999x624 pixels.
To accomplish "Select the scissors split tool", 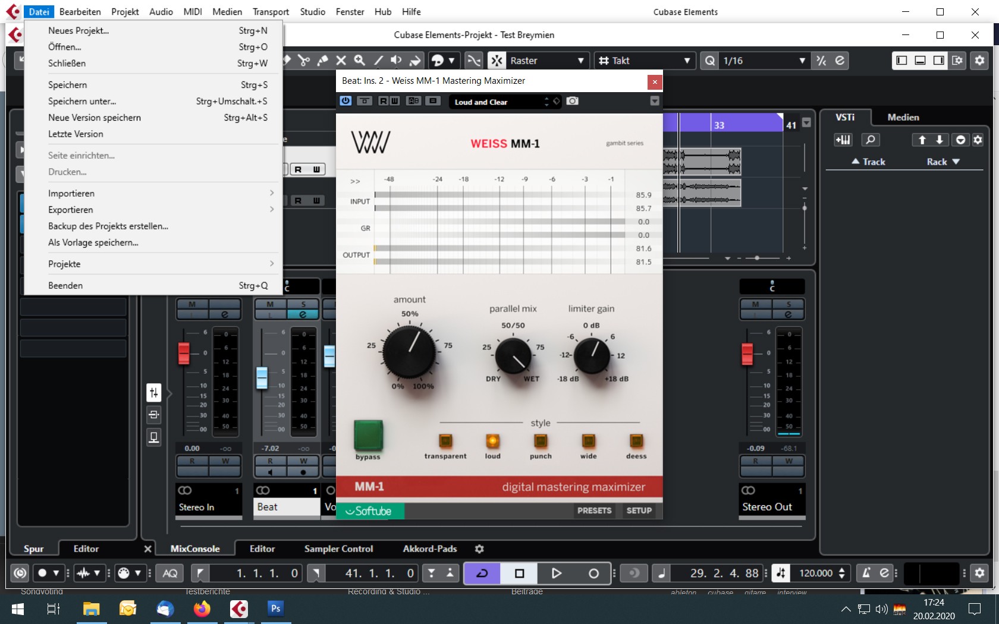I will (304, 61).
